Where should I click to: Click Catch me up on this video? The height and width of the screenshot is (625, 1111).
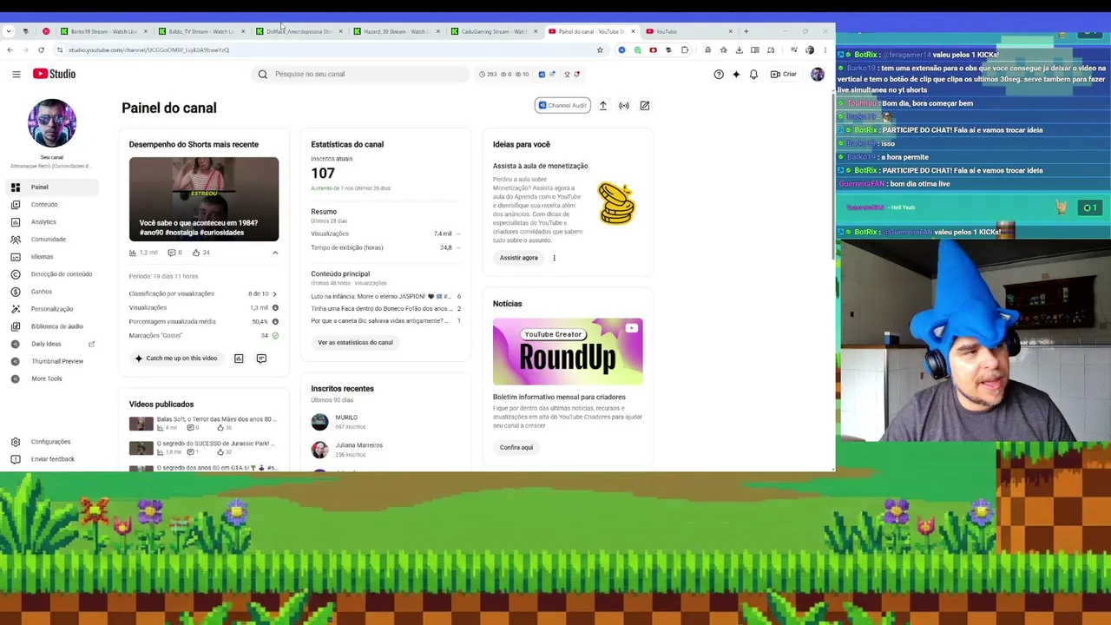pyautogui.click(x=175, y=359)
